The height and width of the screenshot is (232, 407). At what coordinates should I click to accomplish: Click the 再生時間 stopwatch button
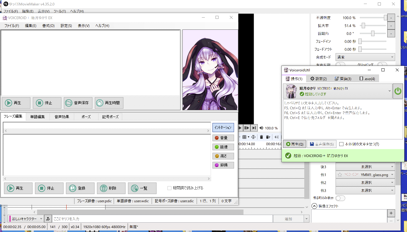click(x=109, y=103)
